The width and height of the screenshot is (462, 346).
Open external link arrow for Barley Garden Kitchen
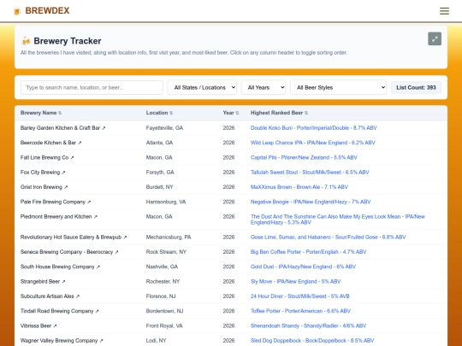click(x=104, y=128)
